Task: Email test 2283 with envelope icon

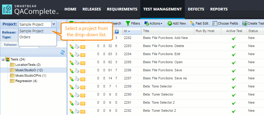Action: [83, 47]
